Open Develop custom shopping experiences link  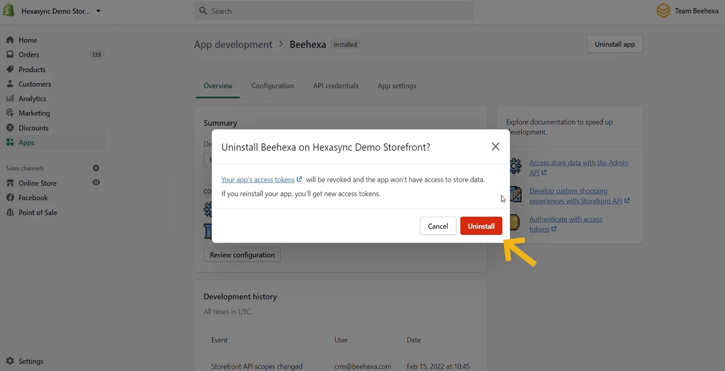579,196
